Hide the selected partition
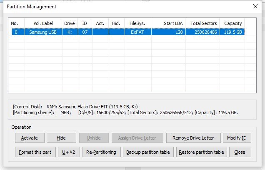The height and width of the screenshot is (170, 265). coord(61,138)
